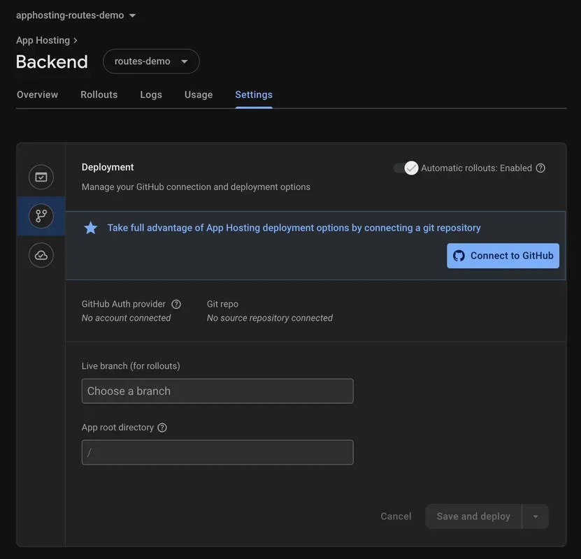Open the General settings sidebar icon

click(x=41, y=177)
